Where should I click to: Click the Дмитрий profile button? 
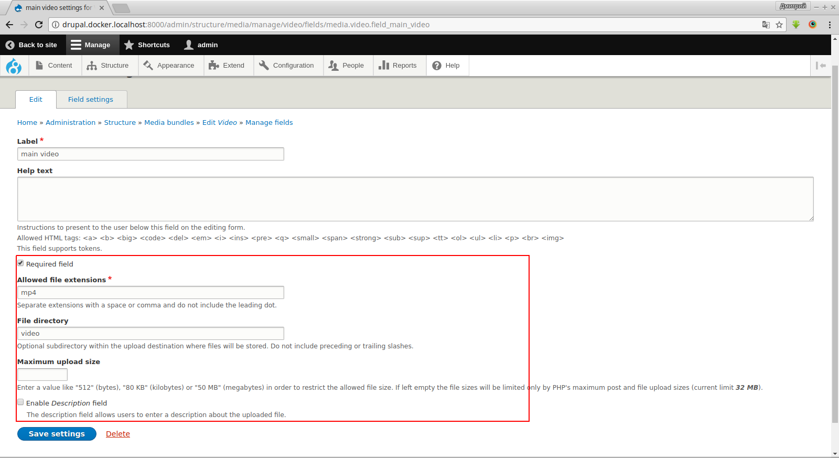coord(793,6)
